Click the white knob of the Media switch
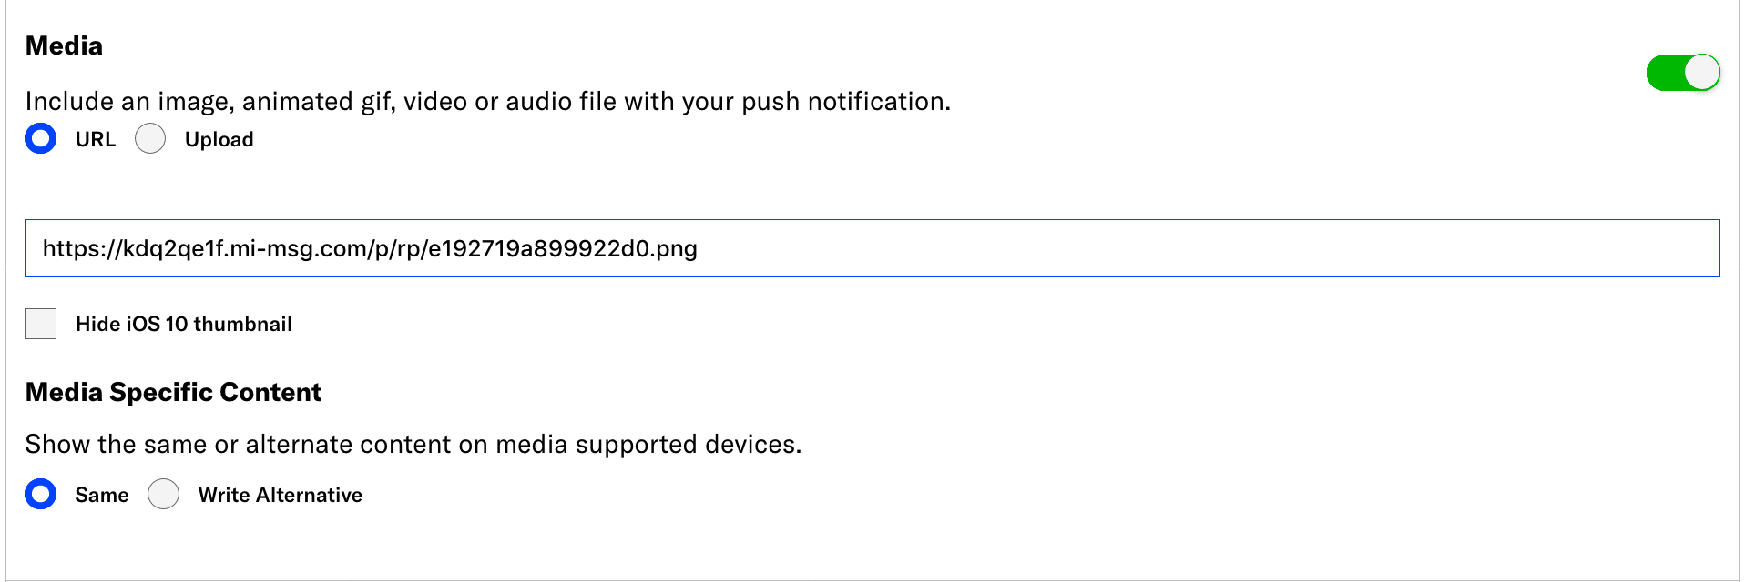Screen dimensions: 1745x582 coord(1701,73)
